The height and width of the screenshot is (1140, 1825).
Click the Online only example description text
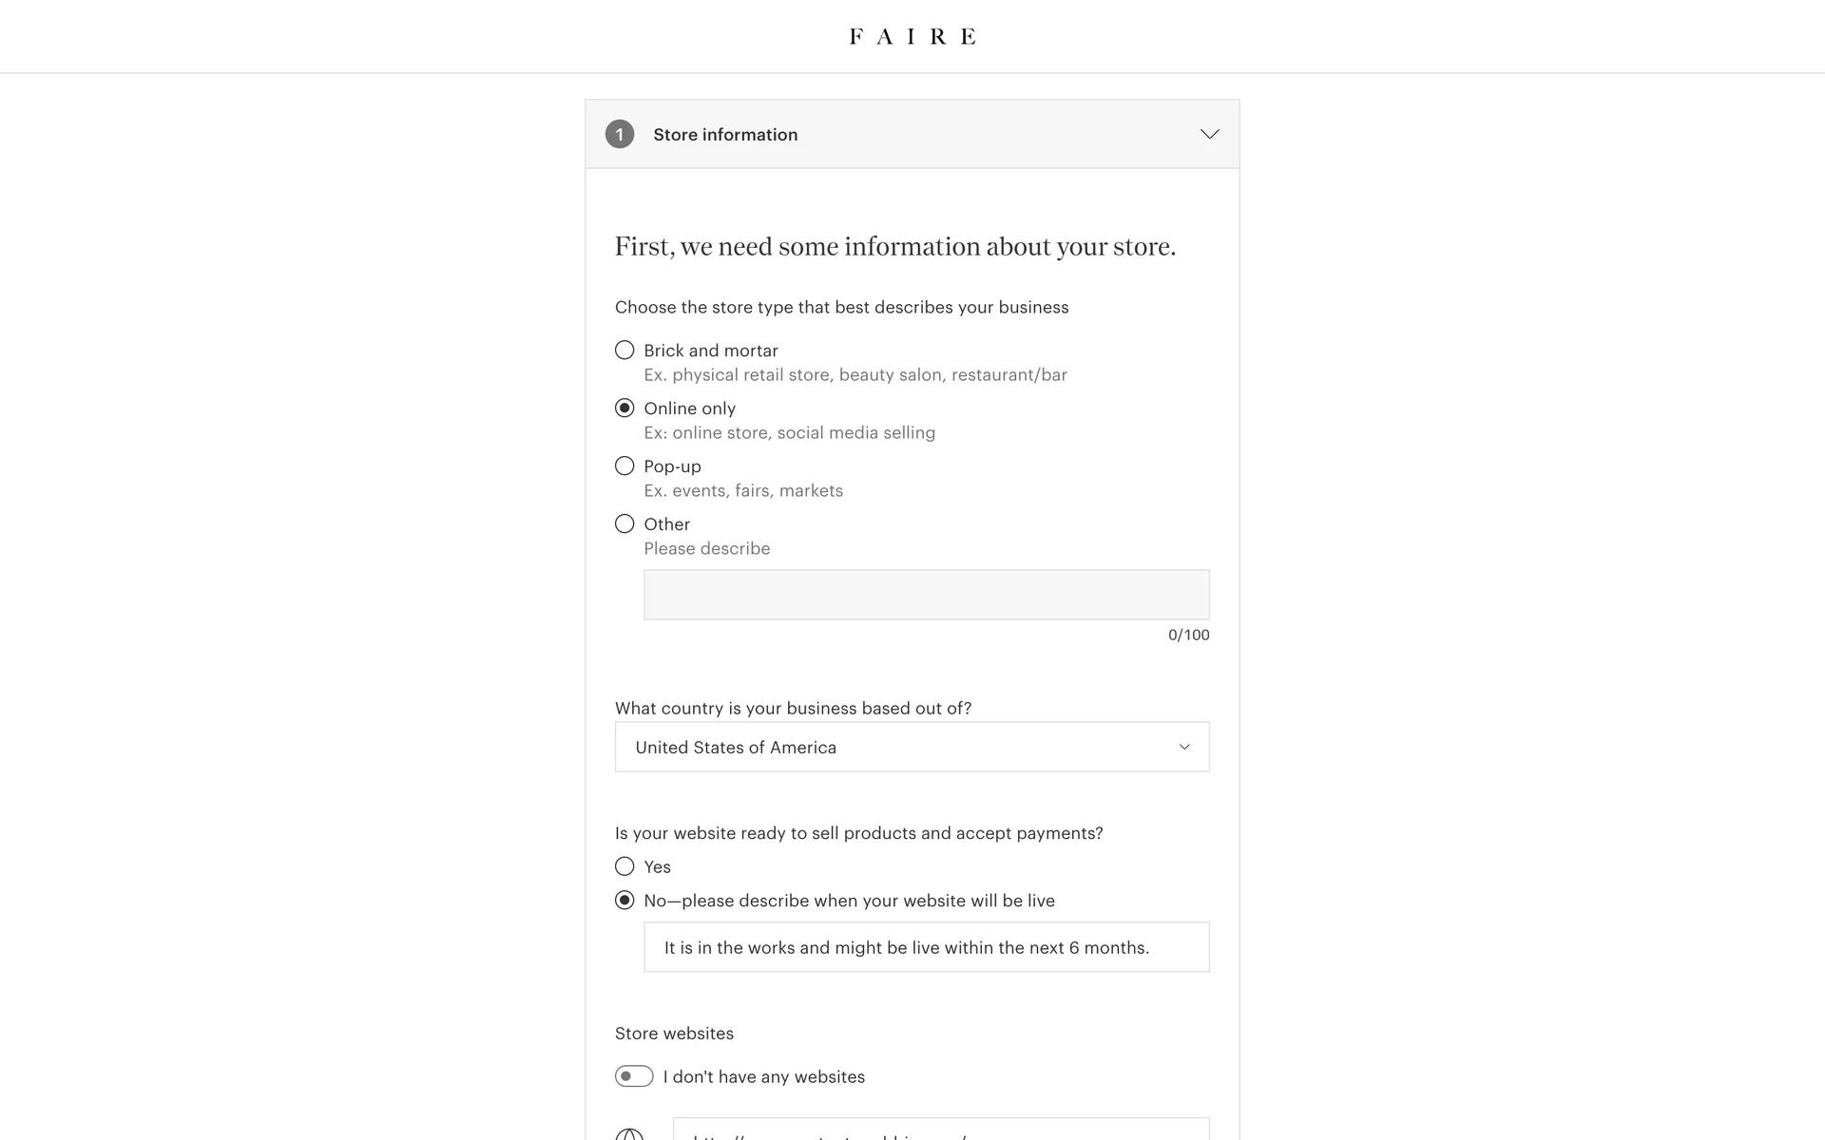789,433
